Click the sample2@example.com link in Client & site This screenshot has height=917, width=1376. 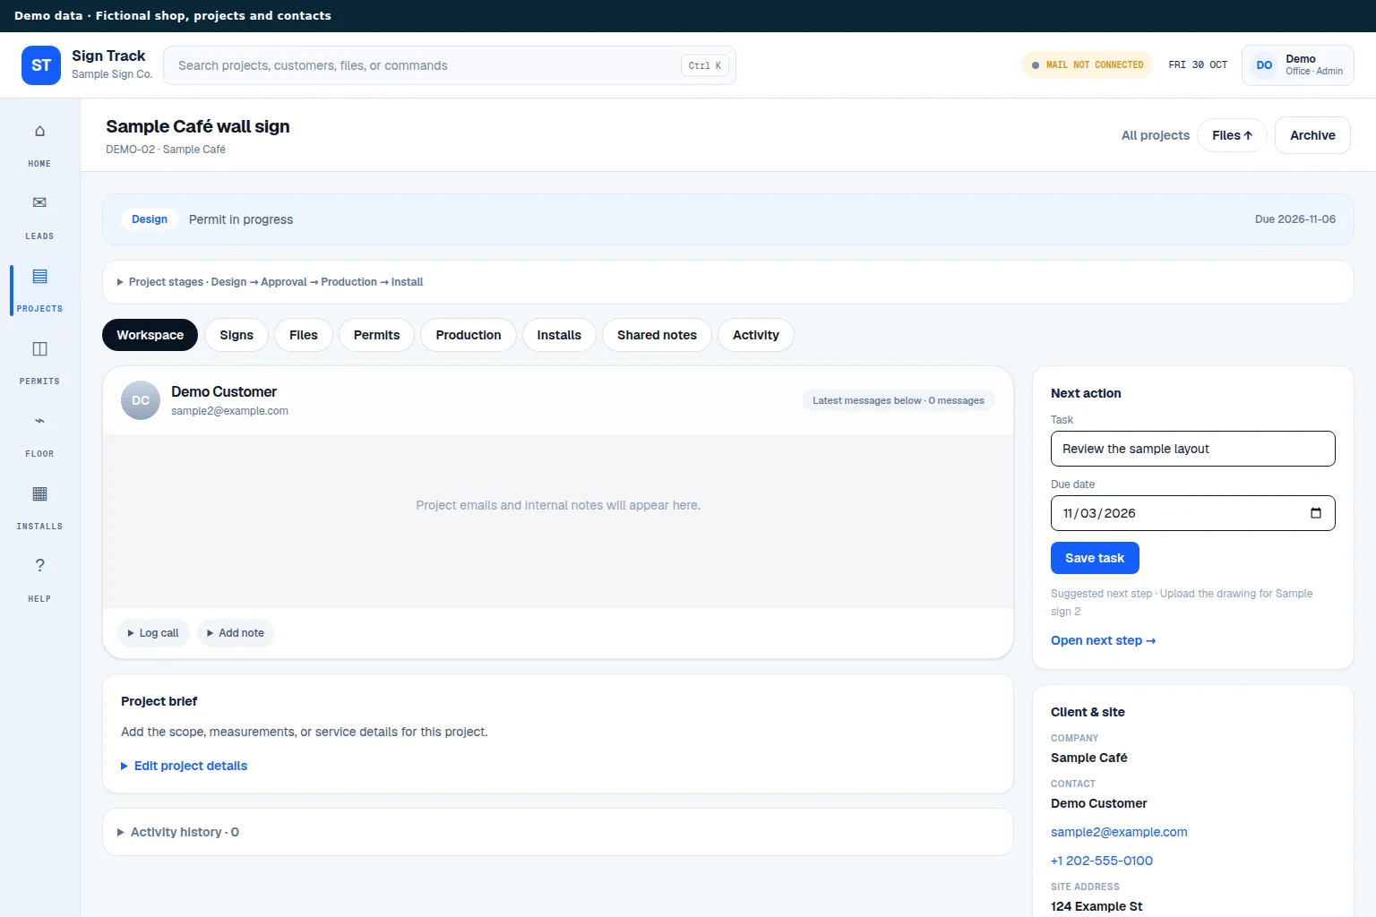tap(1119, 832)
